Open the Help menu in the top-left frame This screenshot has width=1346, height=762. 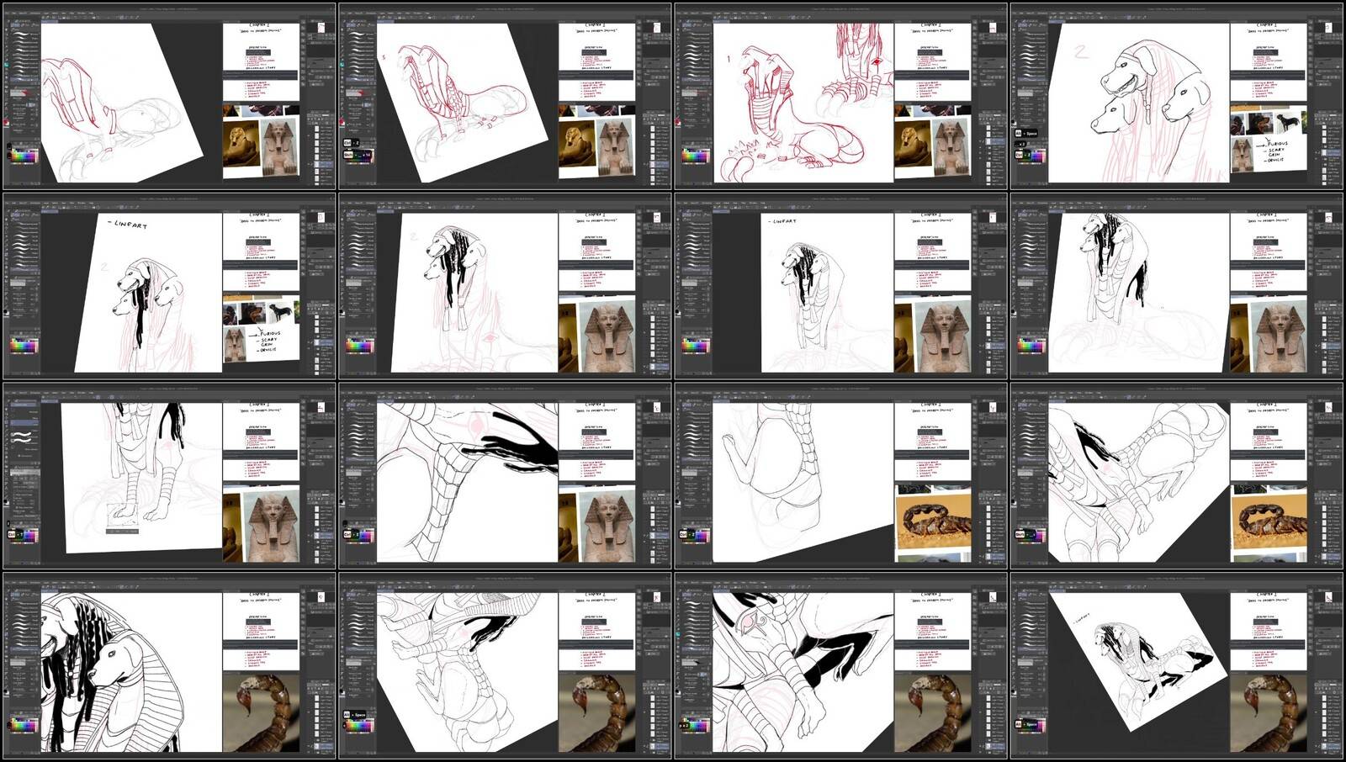click(91, 12)
